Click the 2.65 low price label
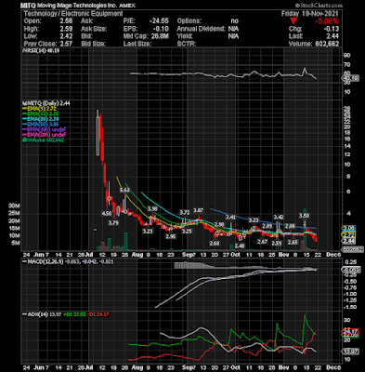Image resolution: width=365 pixels, height=372 pixels. coord(293,243)
